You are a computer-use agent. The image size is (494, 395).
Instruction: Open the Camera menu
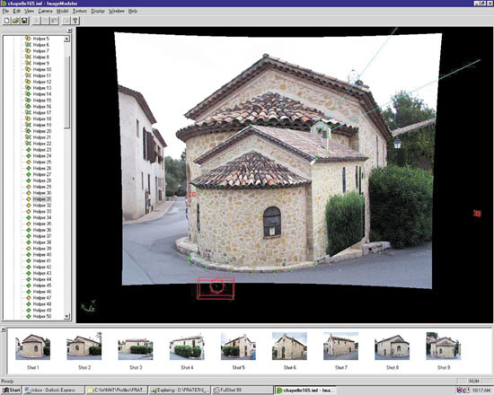46,11
